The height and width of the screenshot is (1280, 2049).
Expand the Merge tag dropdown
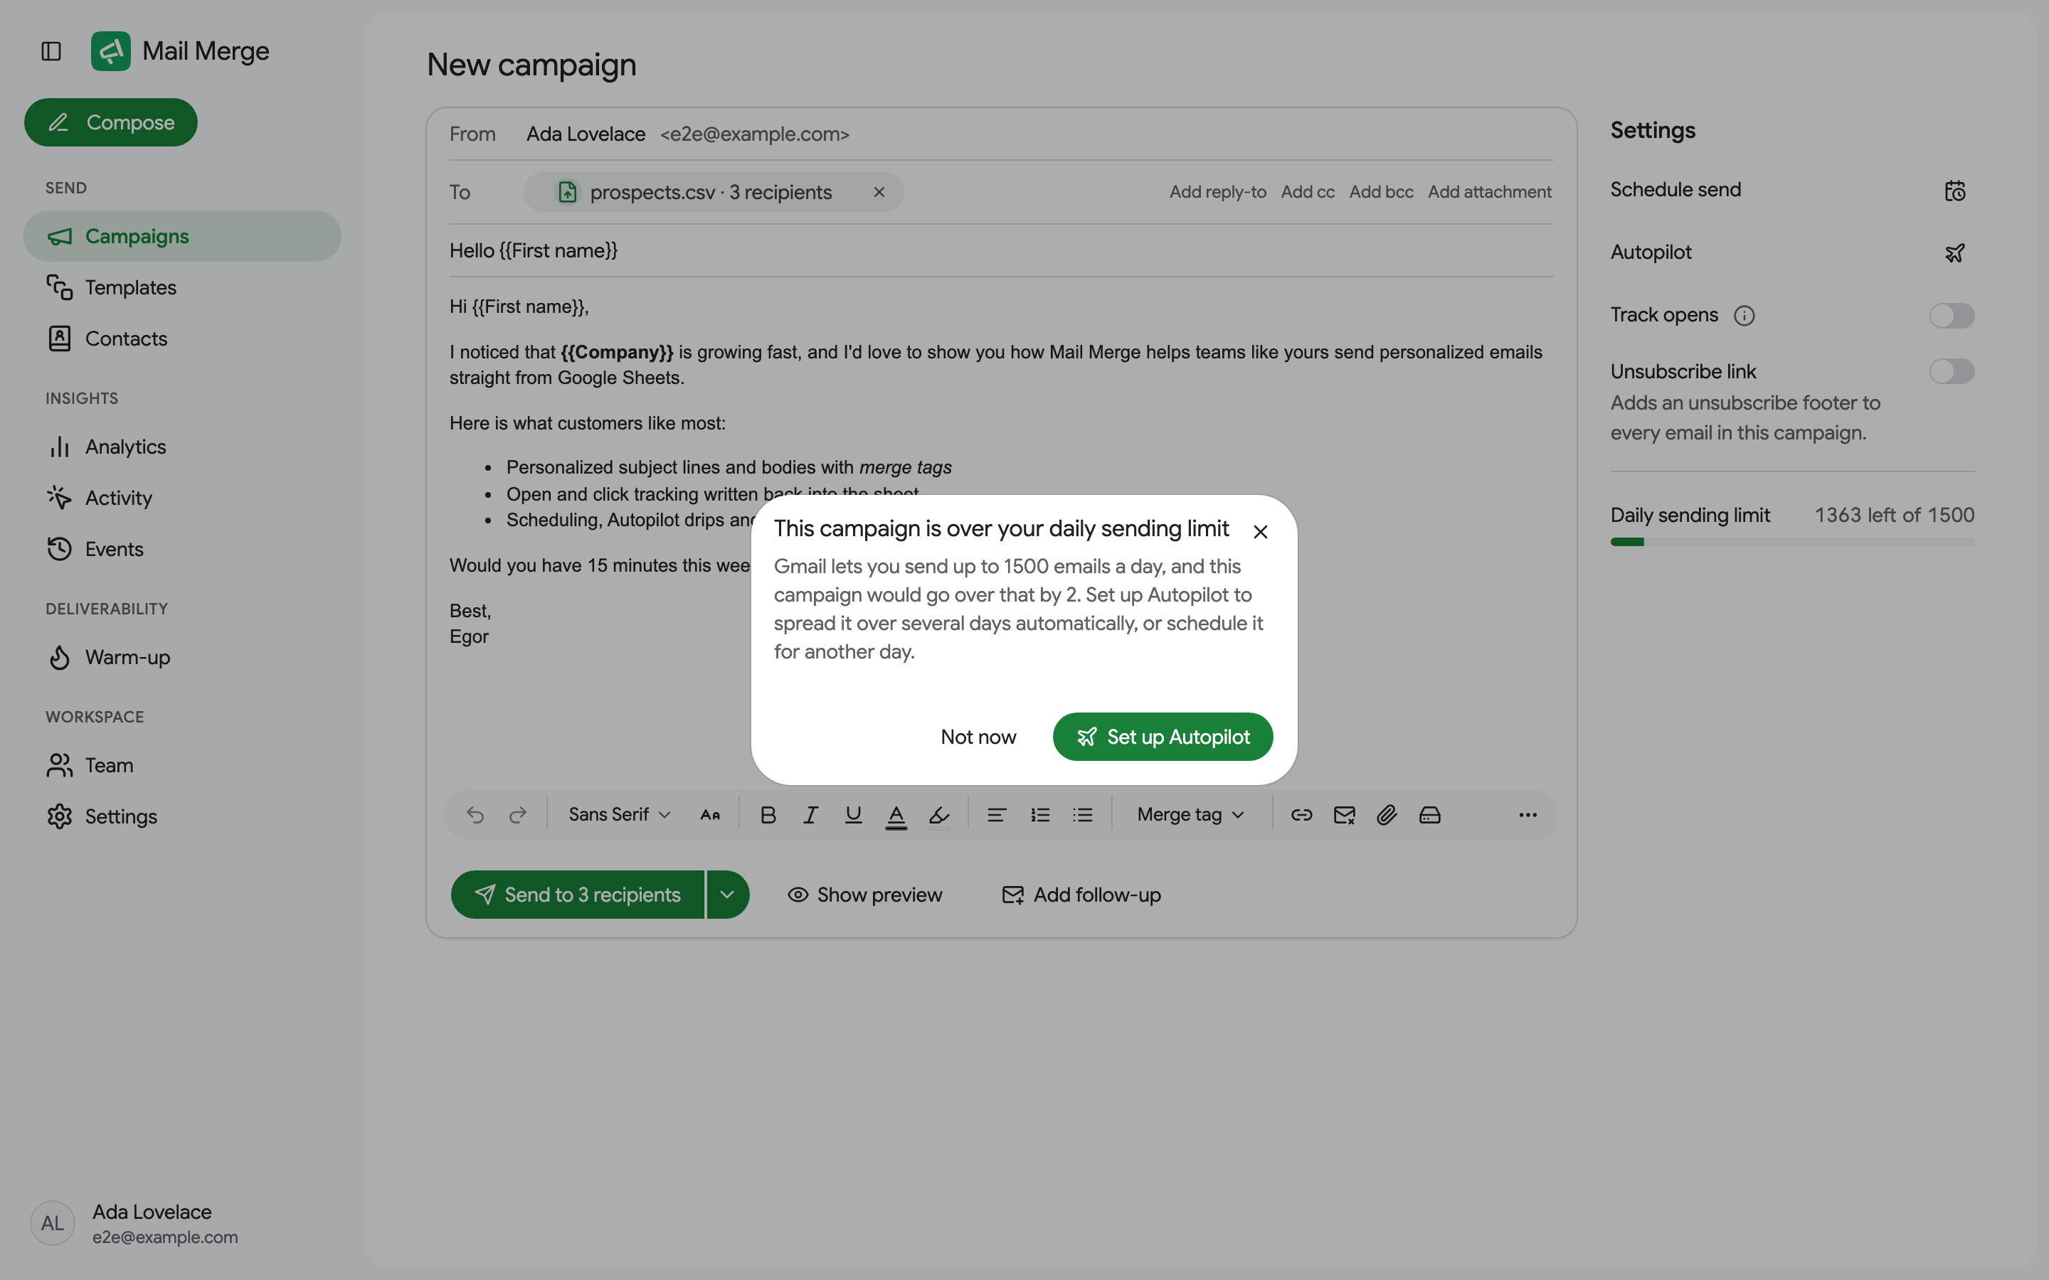(x=1190, y=814)
